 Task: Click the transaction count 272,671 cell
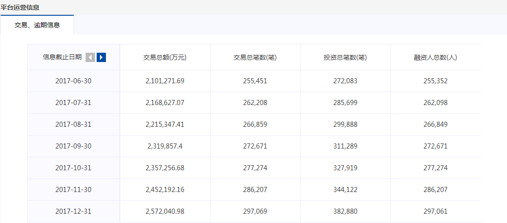pyautogui.click(x=255, y=146)
